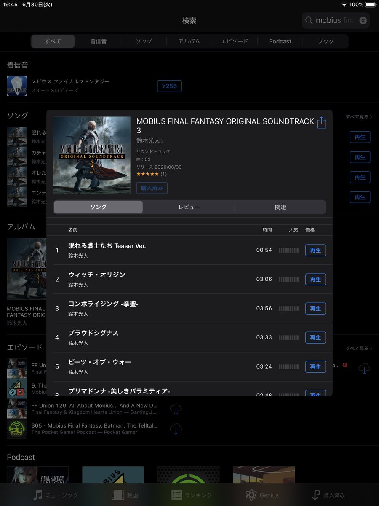Play コンボライジング -拳聖- with 再生 button
This screenshot has height=506, width=379.
pyautogui.click(x=315, y=309)
